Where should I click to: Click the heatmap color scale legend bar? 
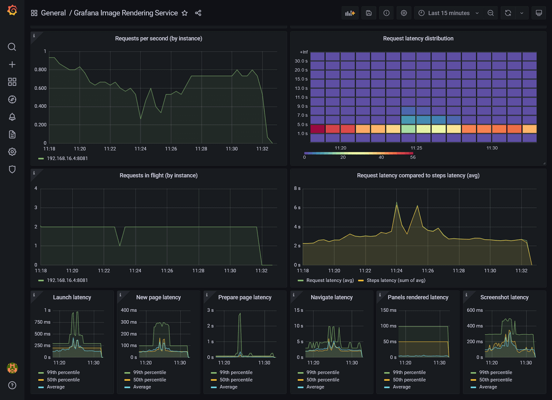tap(358, 153)
